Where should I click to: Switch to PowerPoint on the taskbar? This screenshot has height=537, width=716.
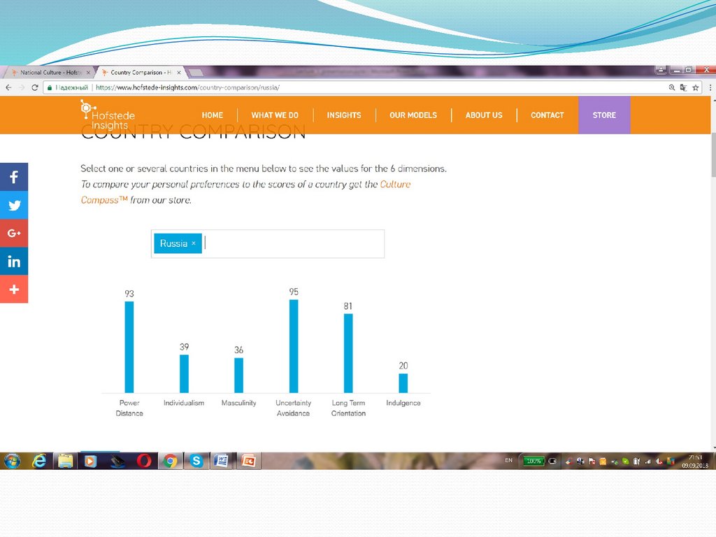click(248, 461)
